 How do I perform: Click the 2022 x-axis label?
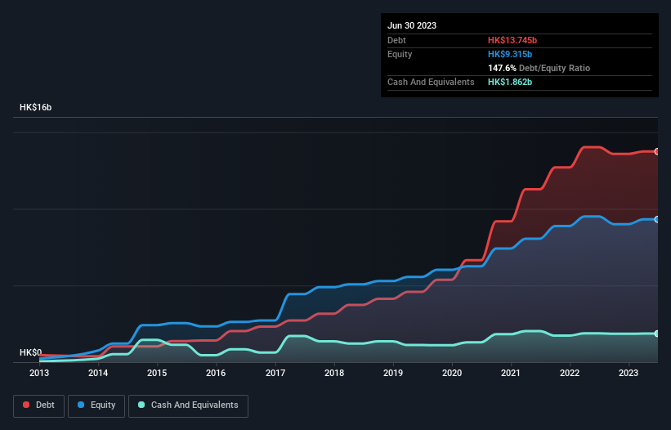tap(570, 373)
